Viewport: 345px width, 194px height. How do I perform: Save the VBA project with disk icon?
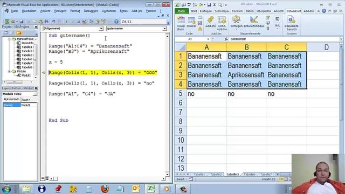22,22
